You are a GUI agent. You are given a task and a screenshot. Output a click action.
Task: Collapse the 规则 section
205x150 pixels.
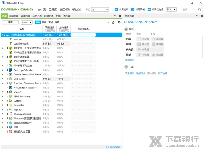pos(126,29)
